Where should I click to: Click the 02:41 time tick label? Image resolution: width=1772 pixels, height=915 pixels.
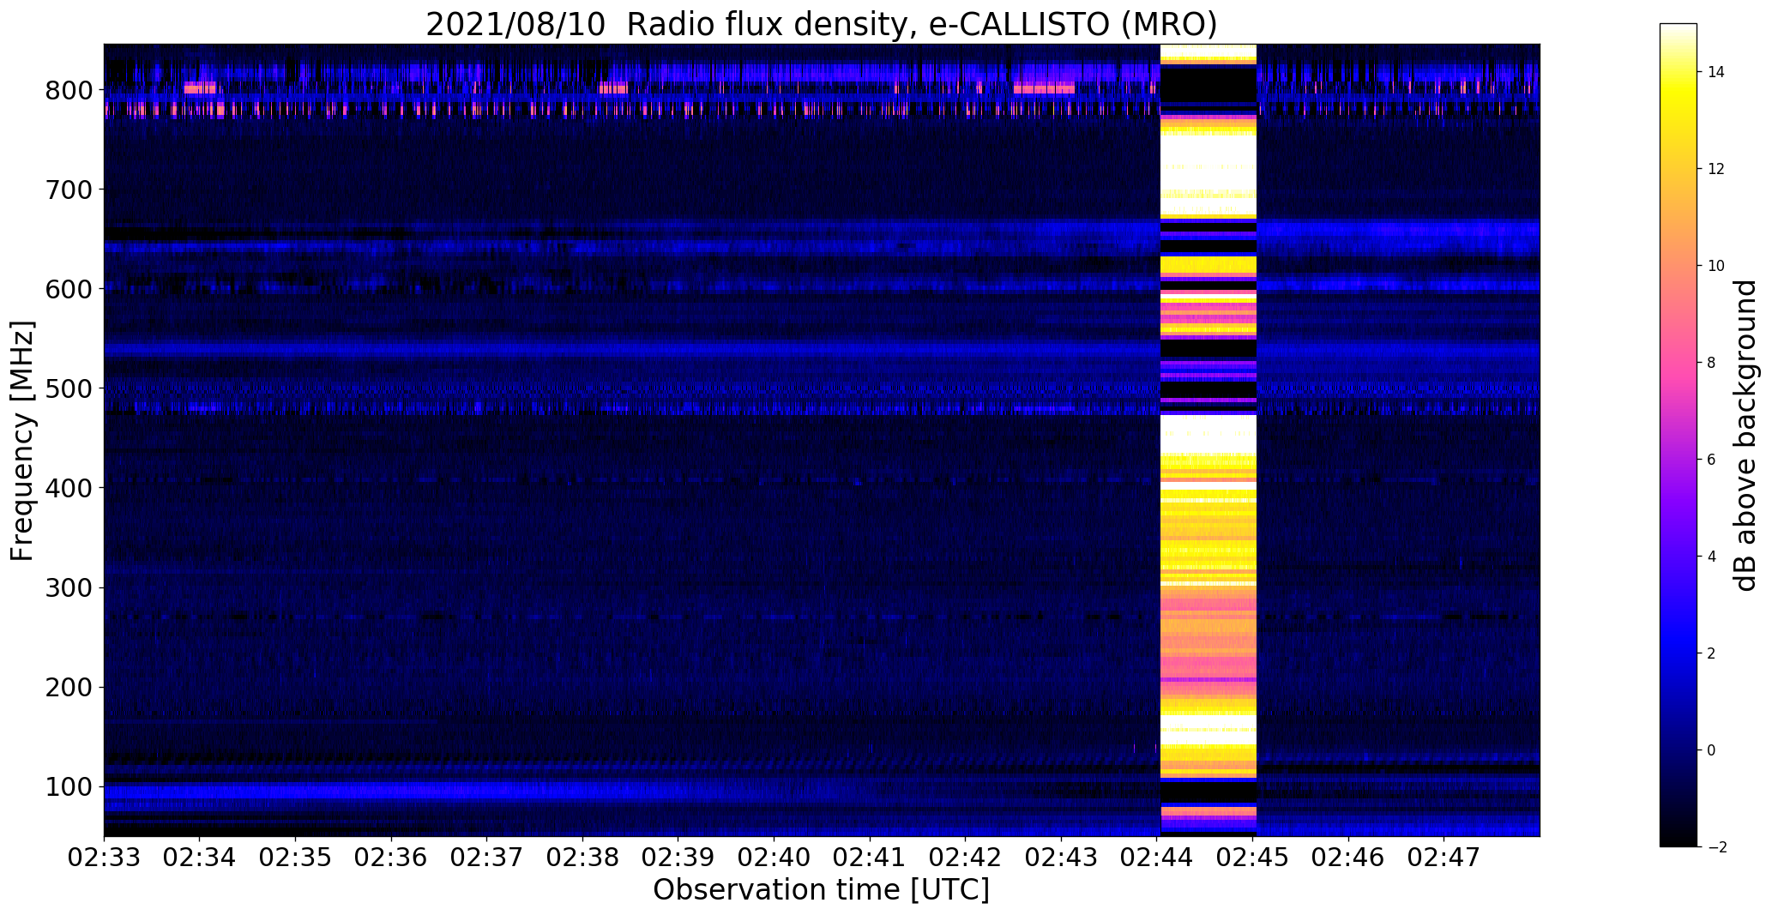[x=871, y=857]
